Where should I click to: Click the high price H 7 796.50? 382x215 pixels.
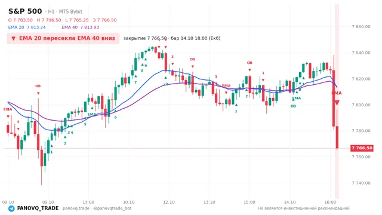49,20
